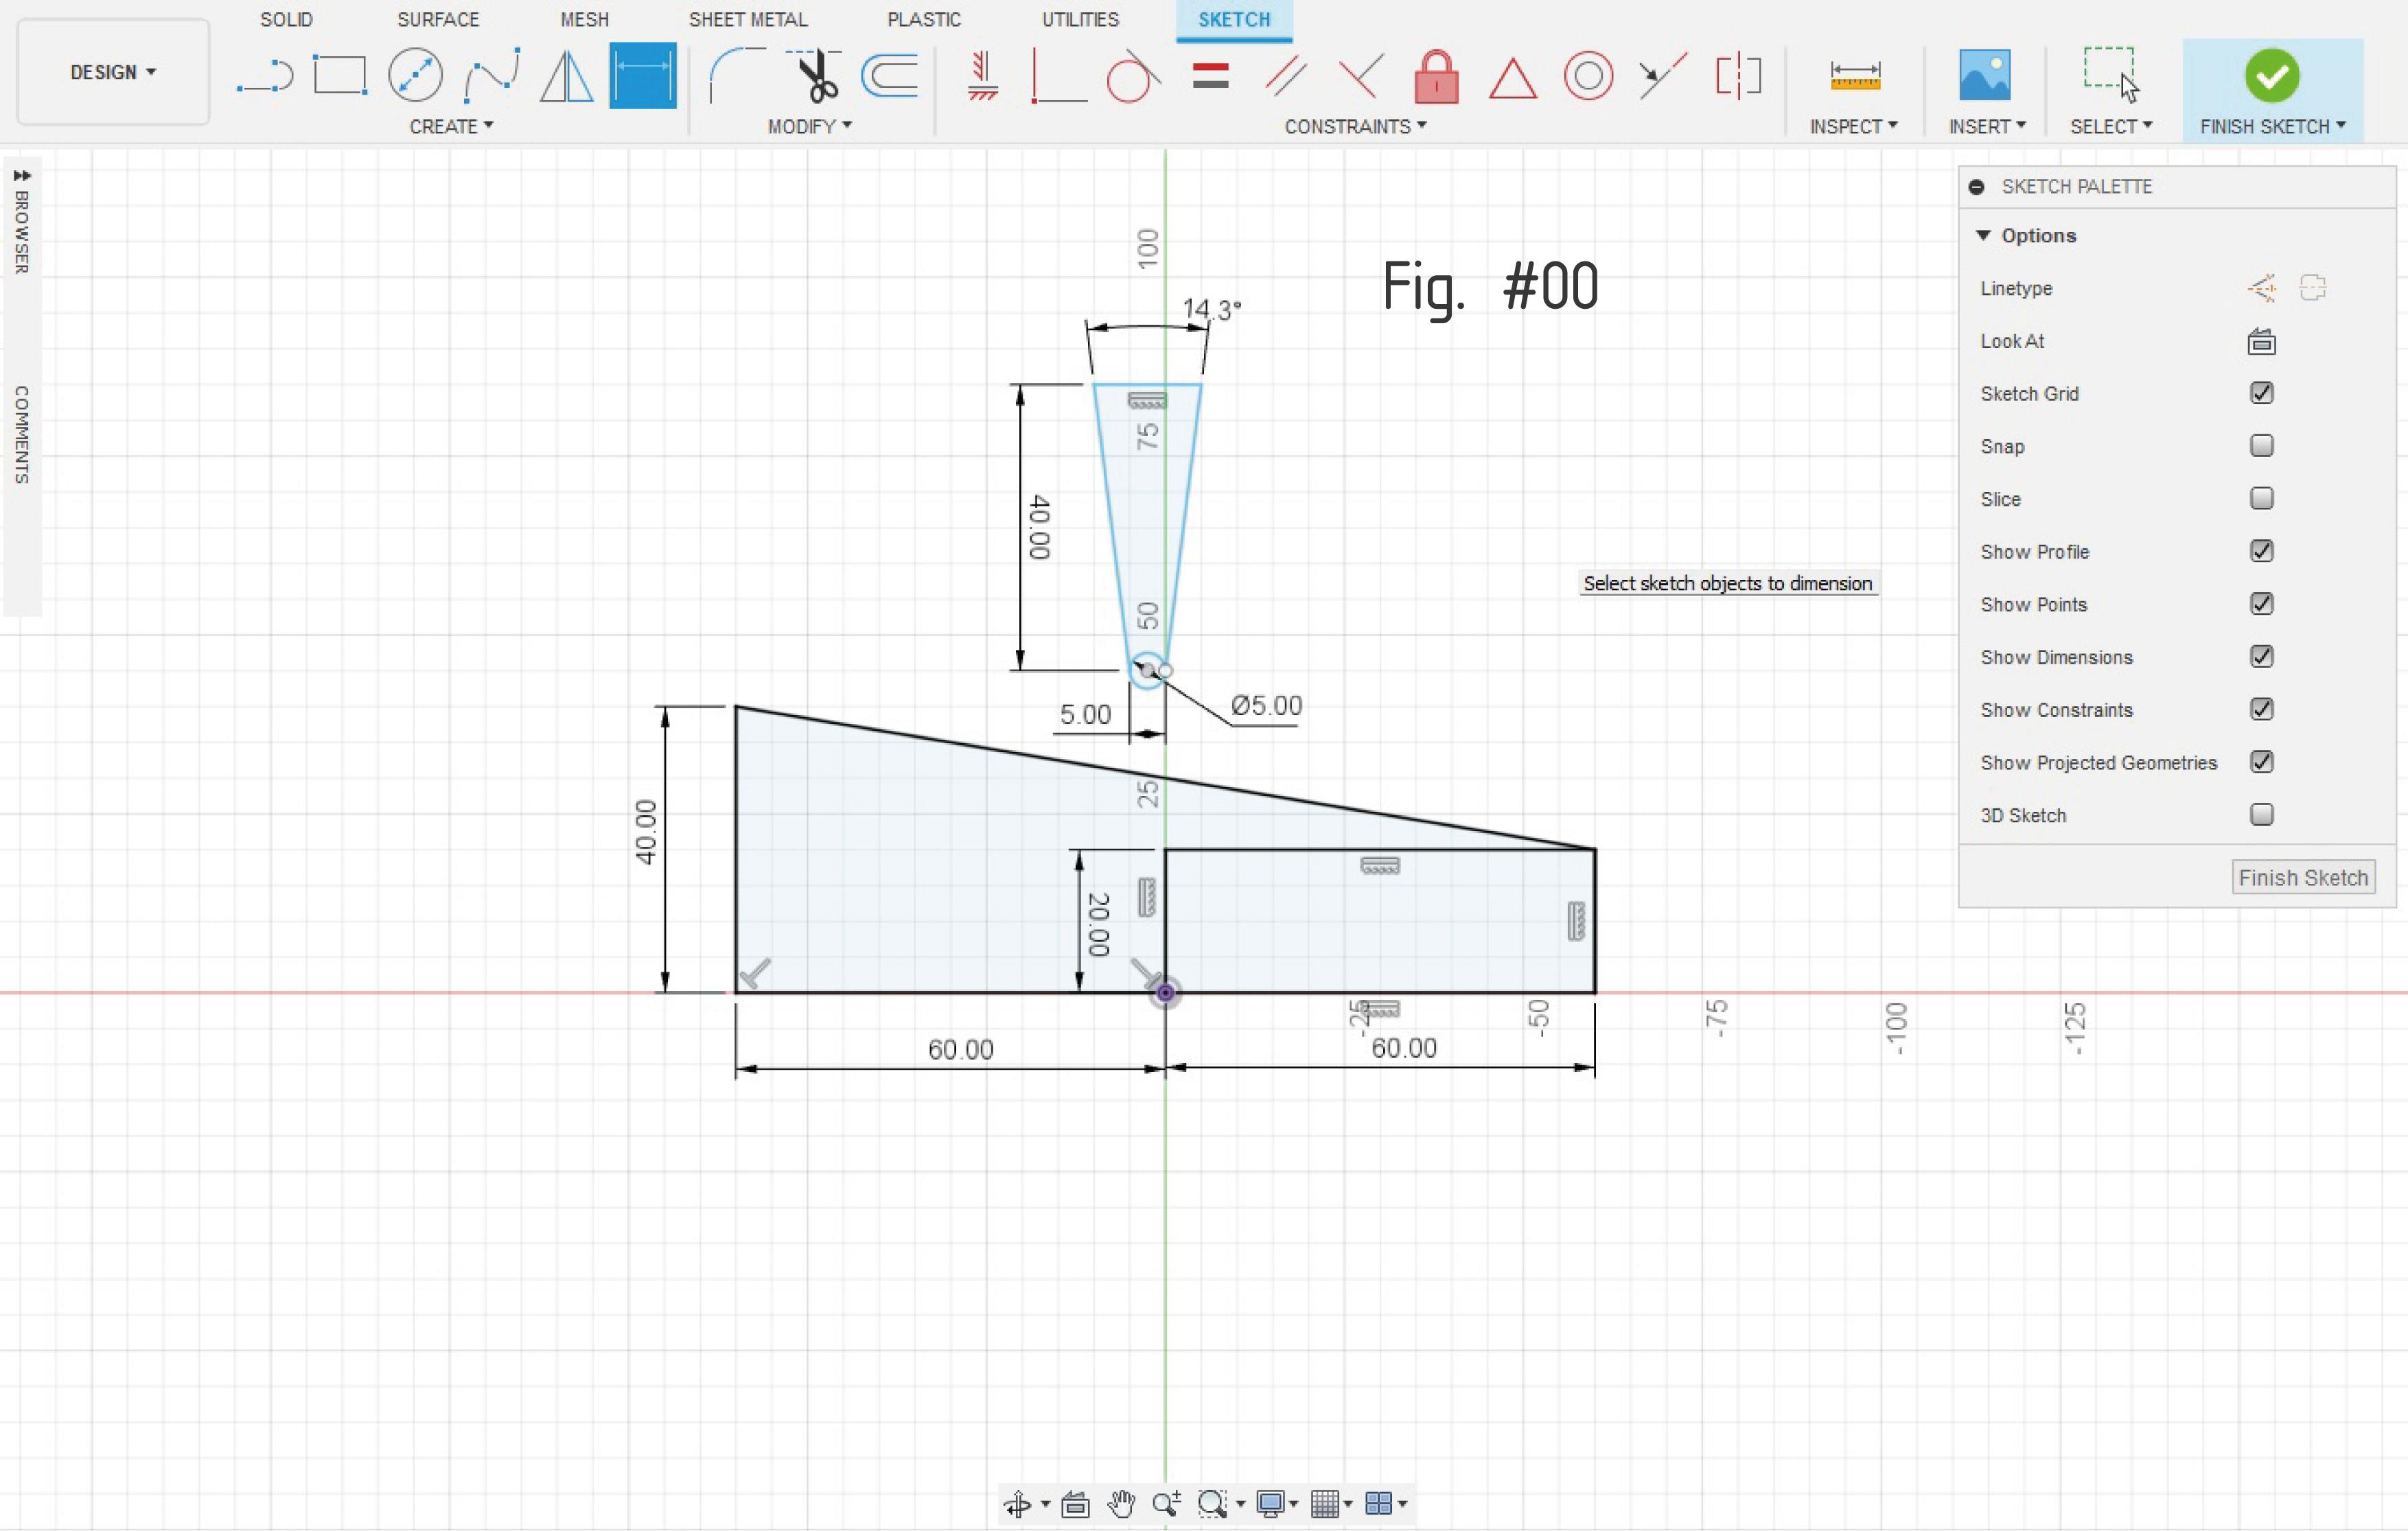Switch to the Solid tab

[286, 19]
